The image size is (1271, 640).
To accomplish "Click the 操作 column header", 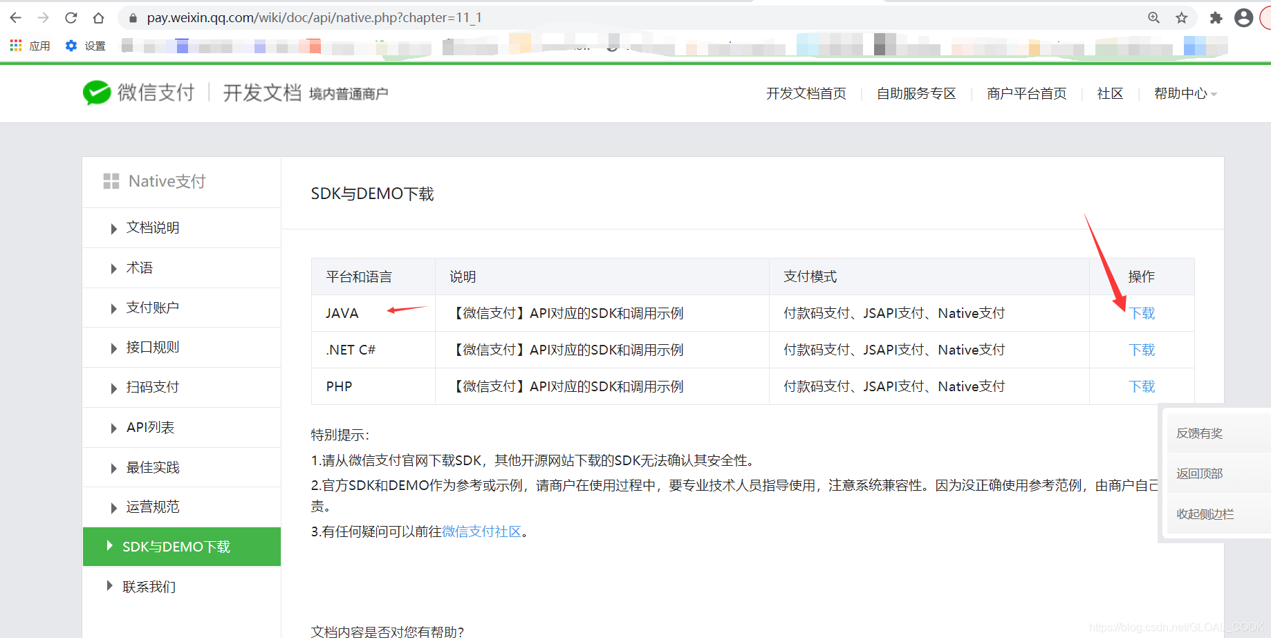I will click(1142, 276).
